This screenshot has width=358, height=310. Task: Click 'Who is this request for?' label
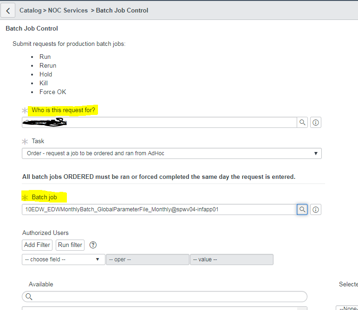(63, 110)
